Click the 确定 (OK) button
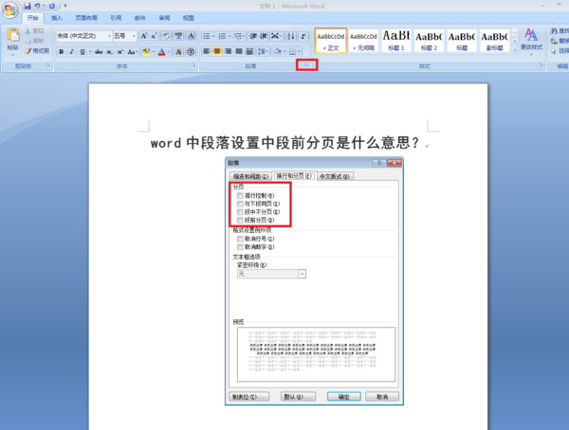 coord(344,397)
